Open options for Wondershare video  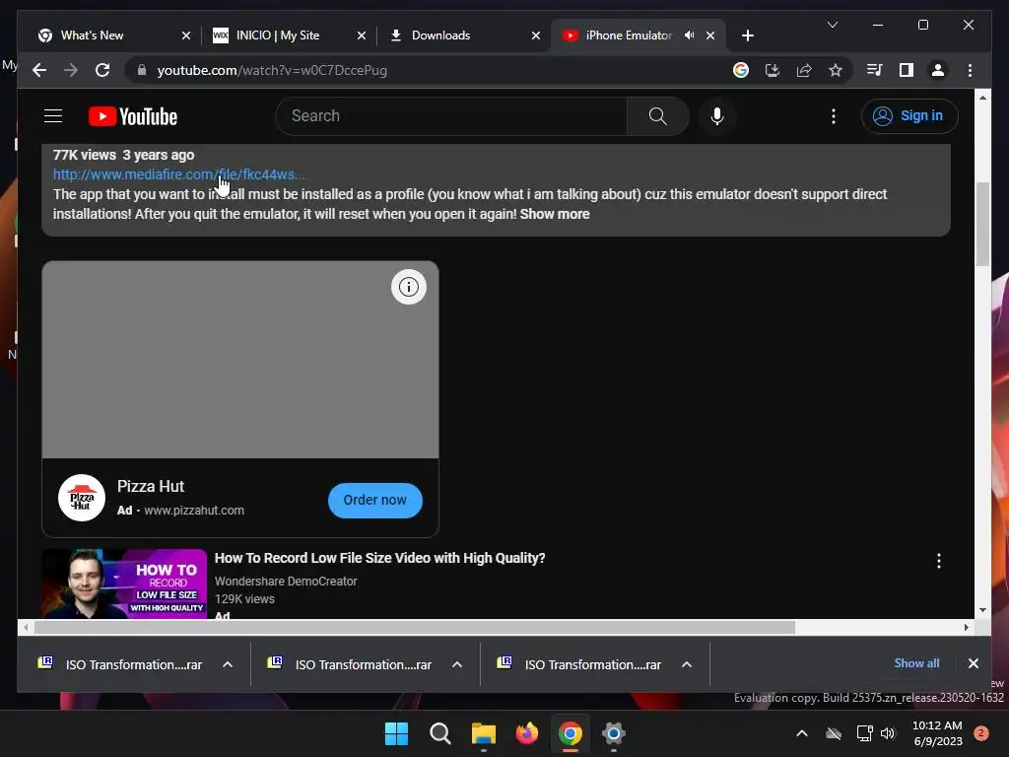tap(939, 561)
